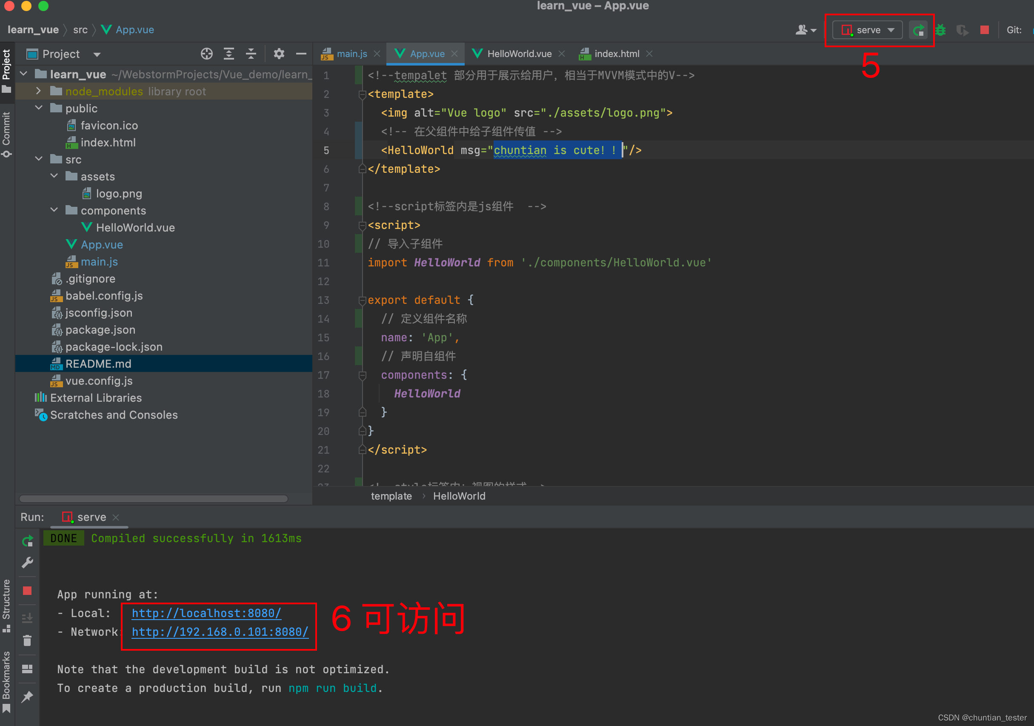The width and height of the screenshot is (1034, 726).
Task: Click the wrench icon in Run panel
Action: tap(28, 563)
